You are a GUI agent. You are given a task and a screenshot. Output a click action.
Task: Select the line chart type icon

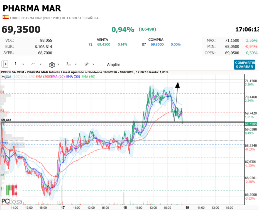(33, 64)
